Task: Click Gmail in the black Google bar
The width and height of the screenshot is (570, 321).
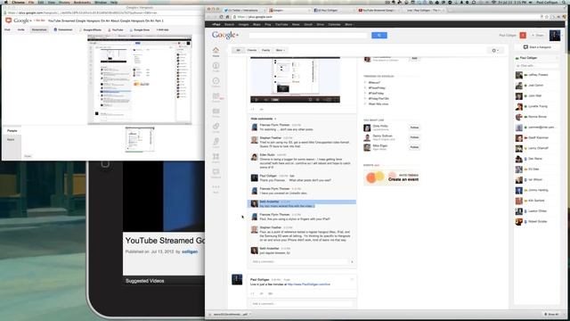Action: tap(308, 24)
